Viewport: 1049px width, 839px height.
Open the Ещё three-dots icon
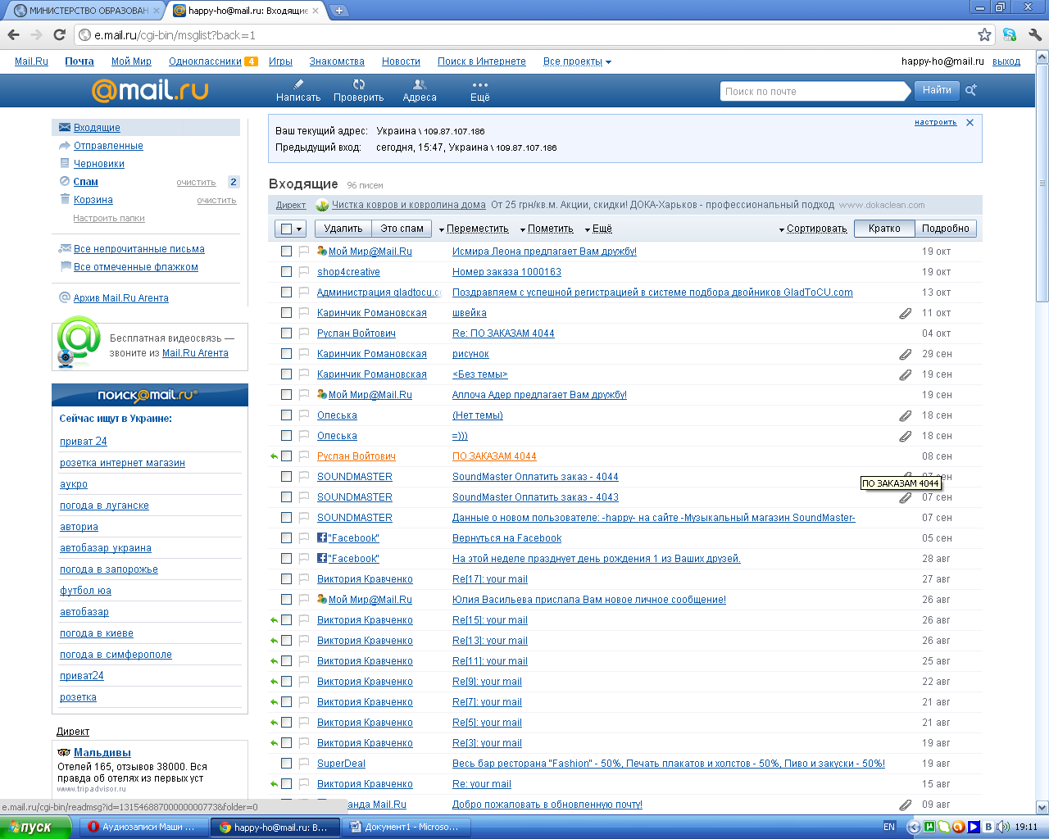pyautogui.click(x=480, y=84)
